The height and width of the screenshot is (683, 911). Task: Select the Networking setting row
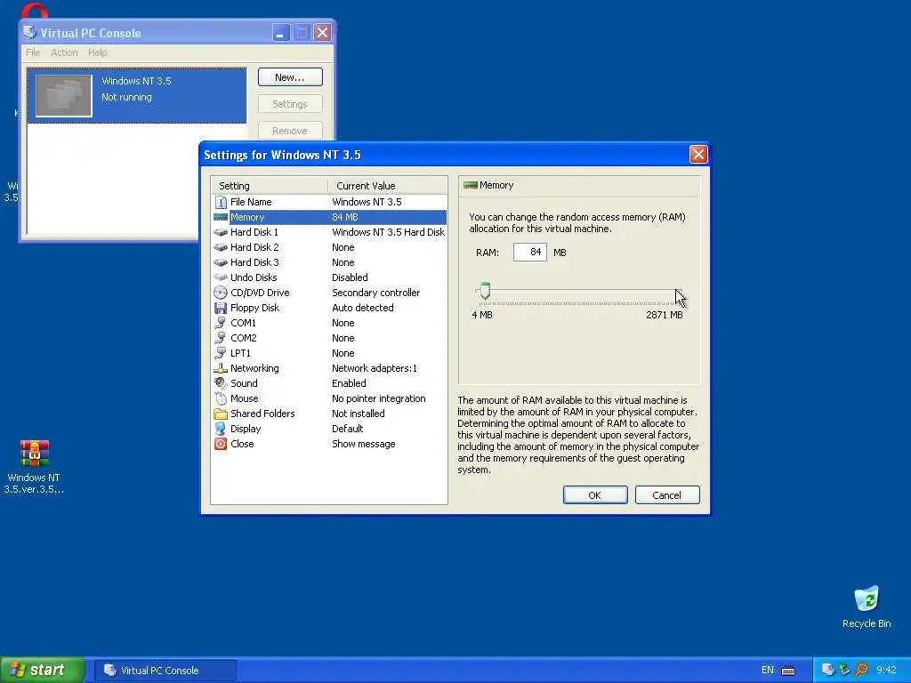point(329,368)
